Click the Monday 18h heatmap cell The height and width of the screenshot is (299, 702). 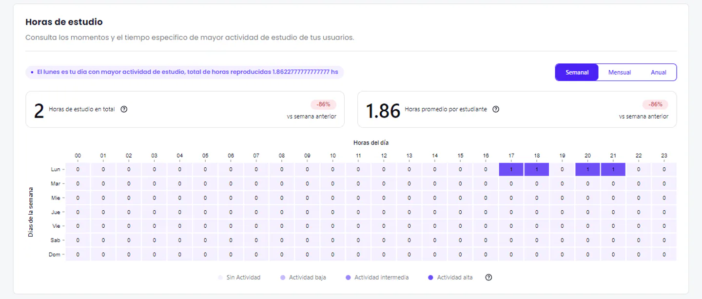pos(537,169)
